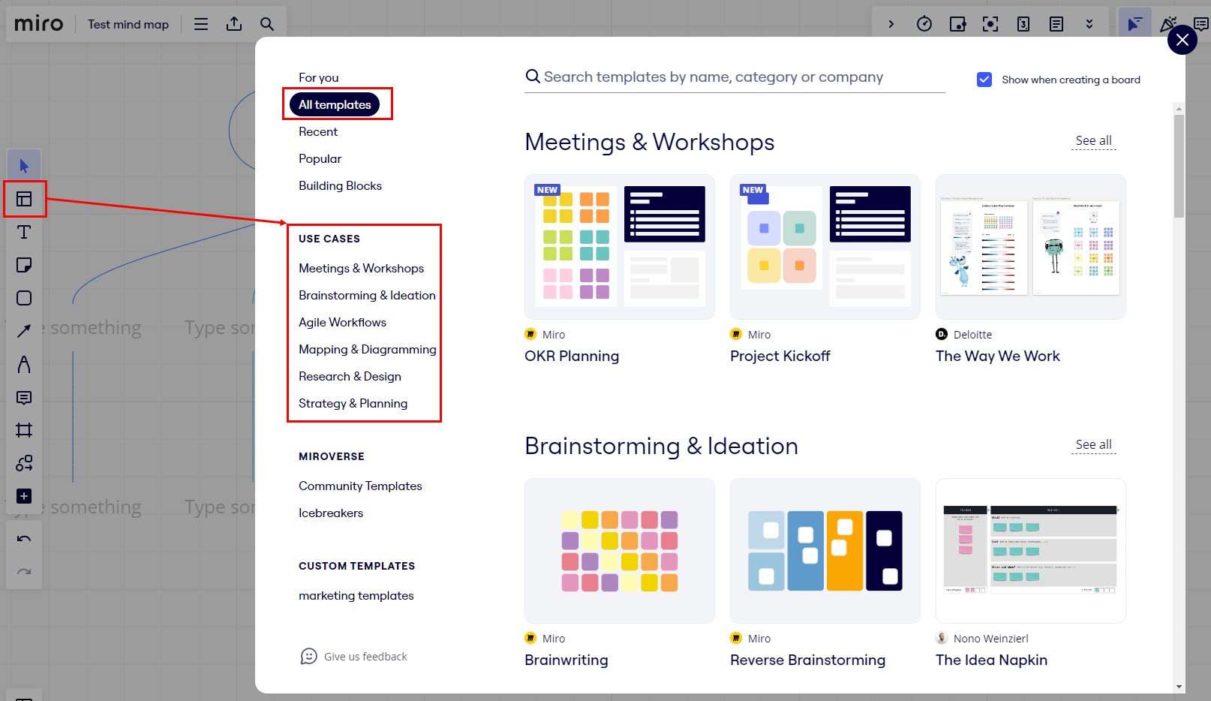Click the cursor icon in the top right bar
The width and height of the screenshot is (1211, 701).
tap(1134, 24)
